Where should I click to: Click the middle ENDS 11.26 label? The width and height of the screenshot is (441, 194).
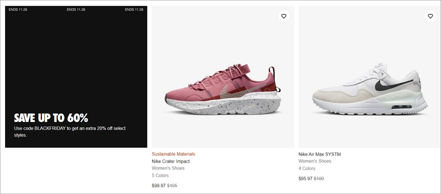[76, 9]
